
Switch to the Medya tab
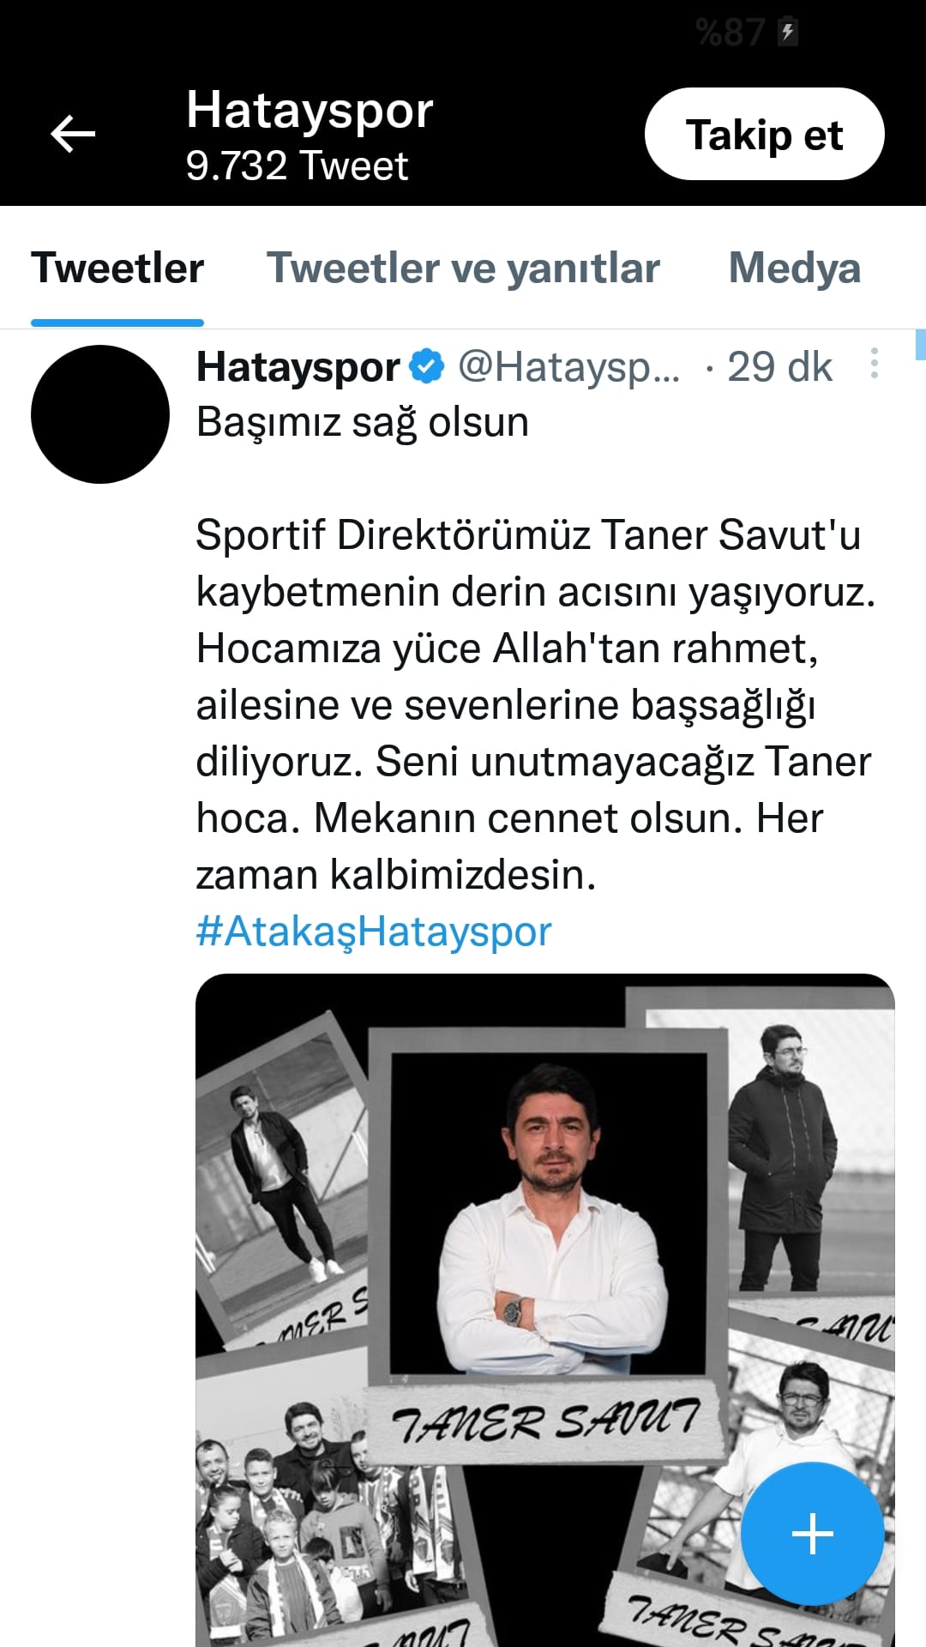pos(795,268)
